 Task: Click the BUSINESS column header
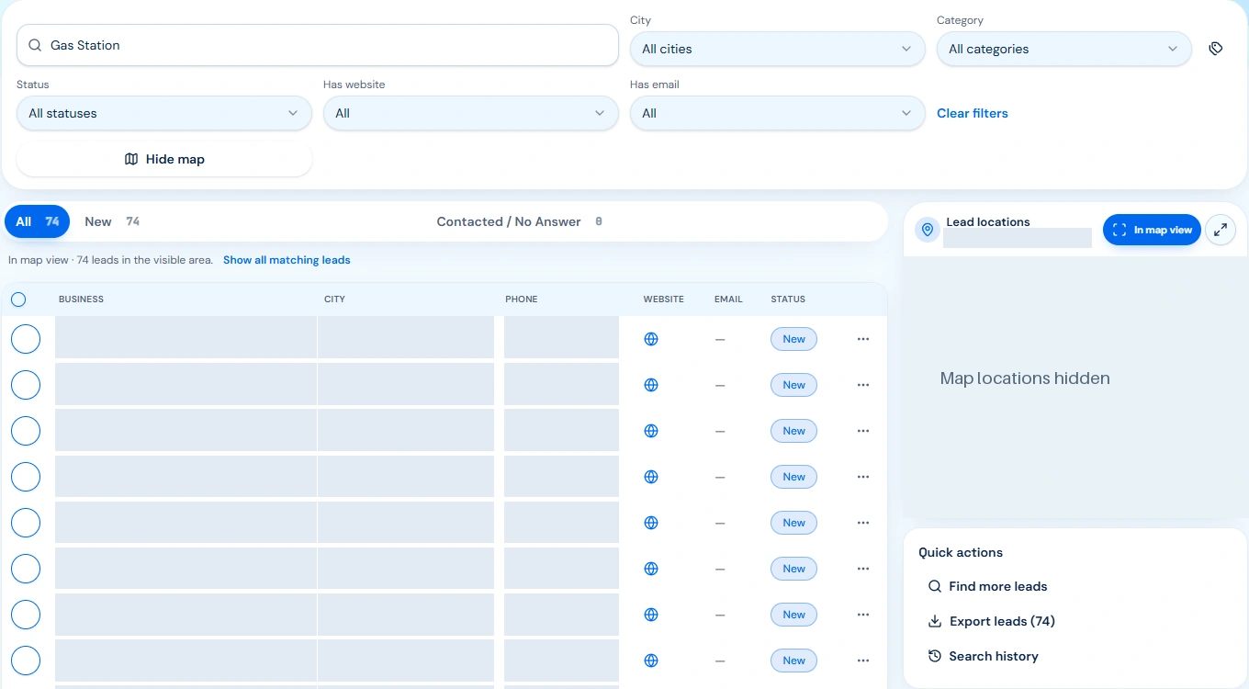[x=81, y=299]
